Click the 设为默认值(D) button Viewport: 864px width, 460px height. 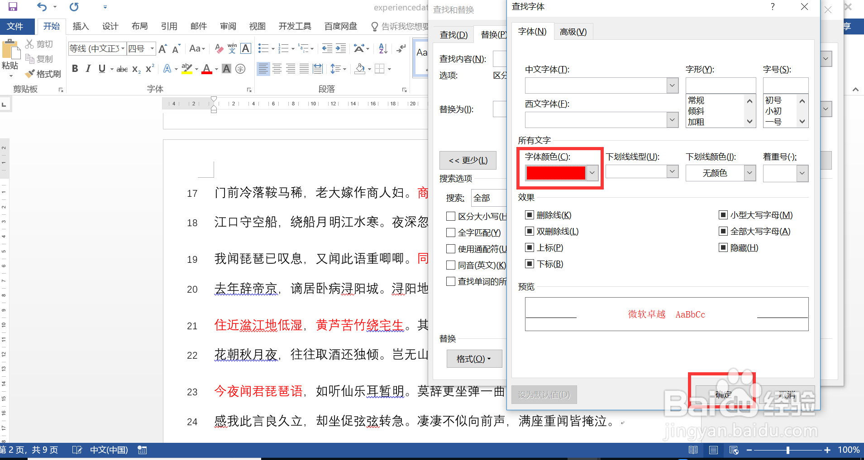pyautogui.click(x=544, y=394)
